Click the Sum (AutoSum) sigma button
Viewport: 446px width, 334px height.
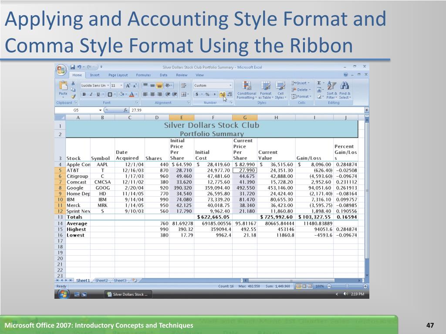point(319,83)
